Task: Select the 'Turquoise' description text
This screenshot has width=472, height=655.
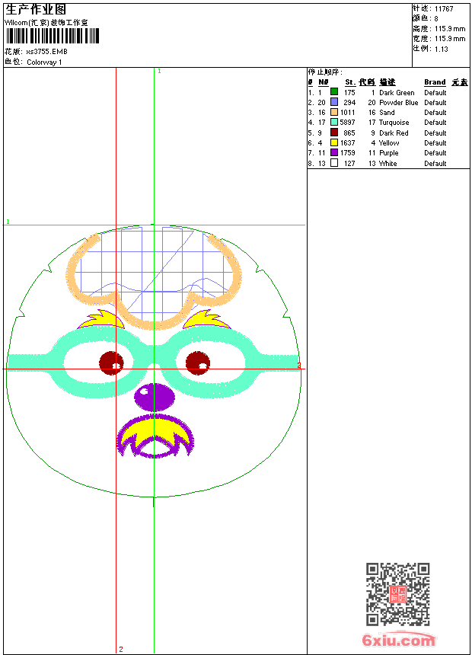Action: tap(394, 123)
